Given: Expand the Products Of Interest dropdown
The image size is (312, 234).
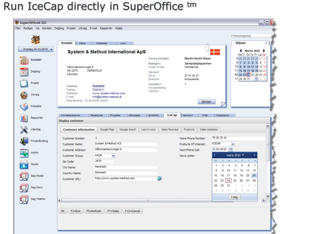Looking at the screenshot, I should [x=233, y=144].
